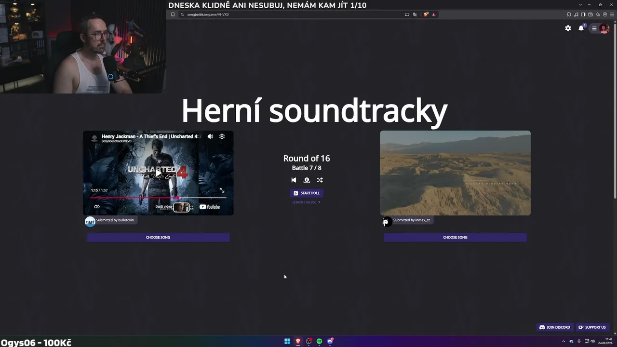This screenshot has width=617, height=347.
Task: Expand the poll length dropdown
Action: click(x=307, y=202)
